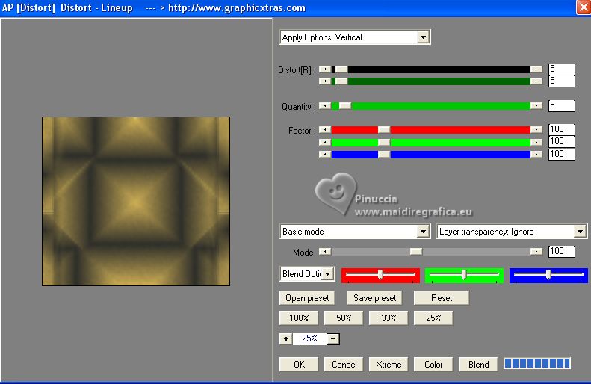The image size is (591, 384).
Task: Click right arrow of red Factor slider
Action: [x=536, y=130]
